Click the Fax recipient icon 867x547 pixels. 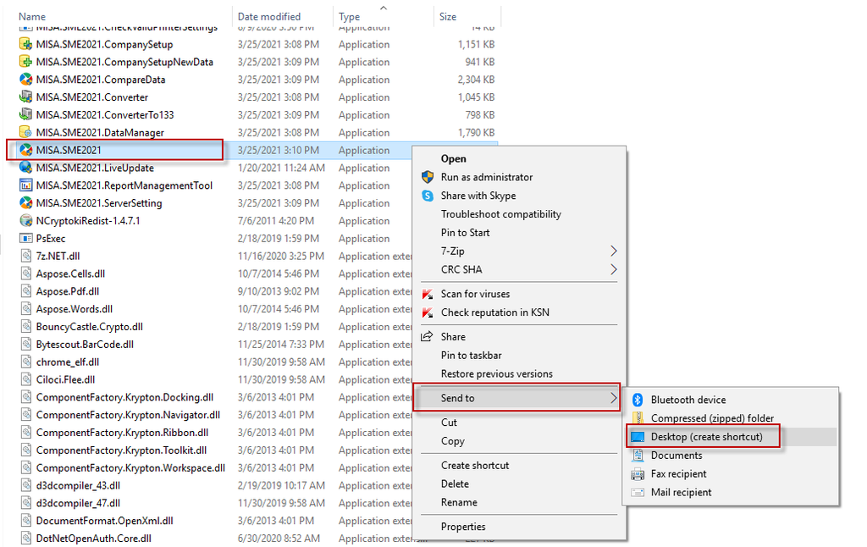(638, 474)
